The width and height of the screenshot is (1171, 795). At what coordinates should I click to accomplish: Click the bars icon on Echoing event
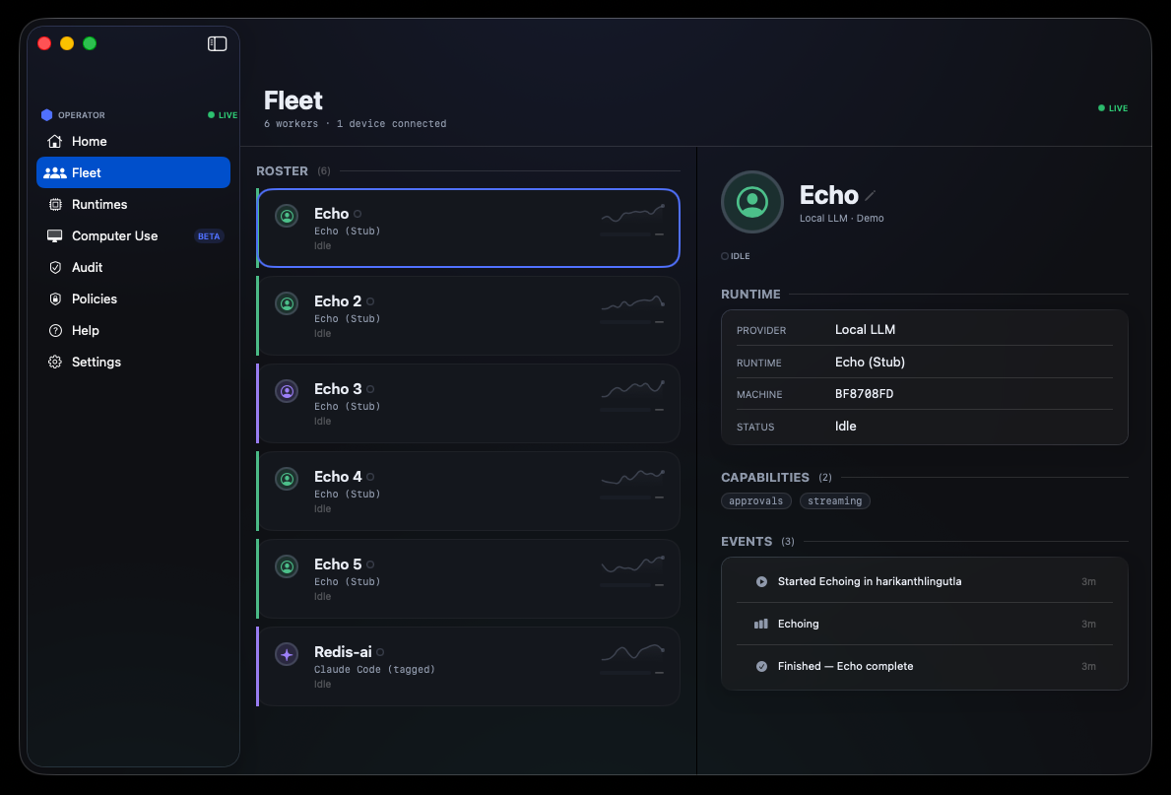coord(761,624)
